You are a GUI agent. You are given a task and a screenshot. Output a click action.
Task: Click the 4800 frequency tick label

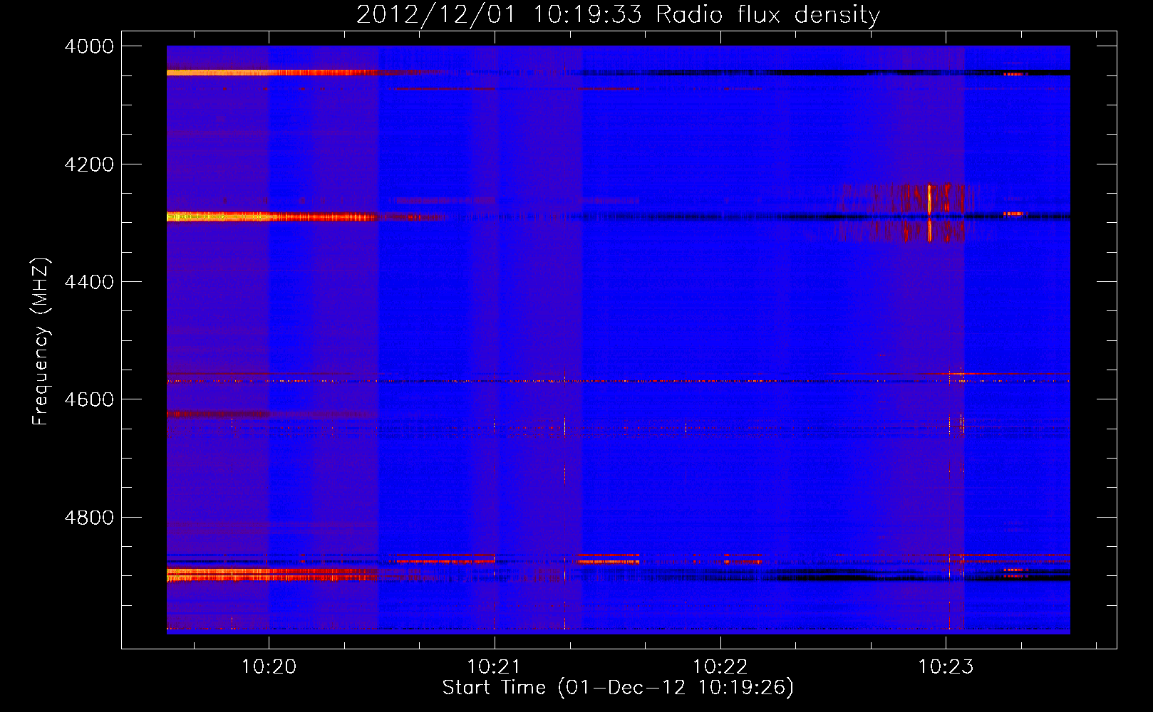(89, 518)
